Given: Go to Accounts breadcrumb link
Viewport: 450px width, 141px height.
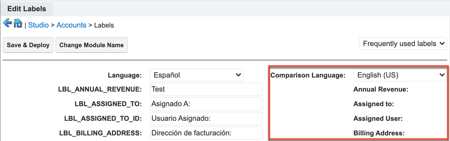Looking at the screenshot, I should pyautogui.click(x=71, y=25).
